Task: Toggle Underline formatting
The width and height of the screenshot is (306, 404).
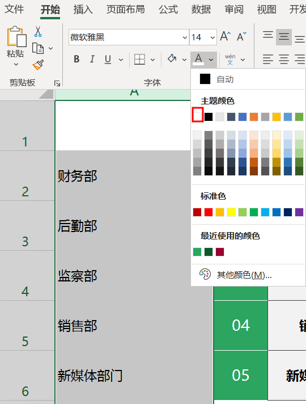Action: 108,59
